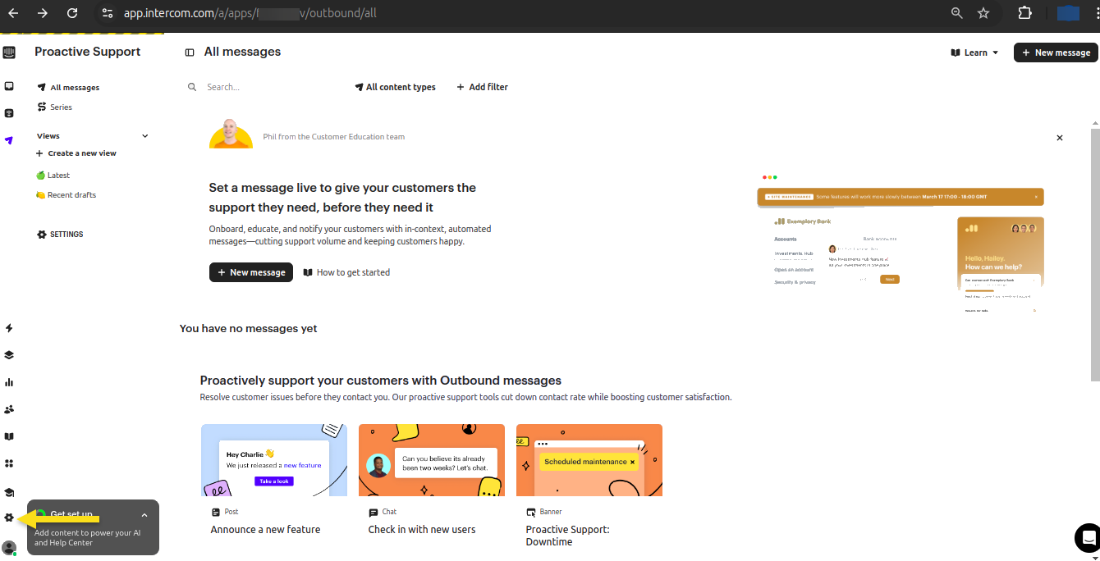Open the All content types filter
This screenshot has height=561, width=1100.
pos(395,87)
